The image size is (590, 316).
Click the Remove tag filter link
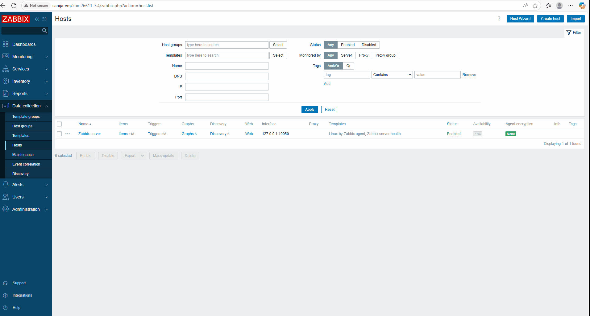(469, 75)
